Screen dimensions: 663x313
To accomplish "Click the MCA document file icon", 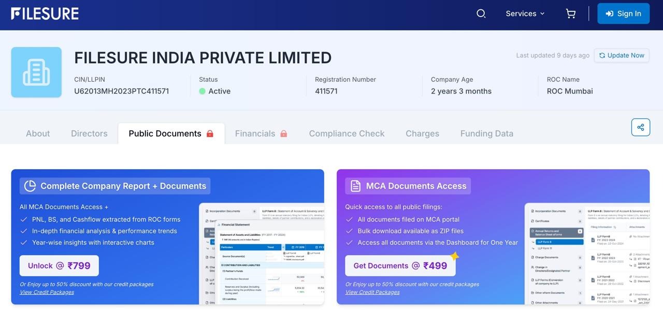I will click(x=355, y=186).
